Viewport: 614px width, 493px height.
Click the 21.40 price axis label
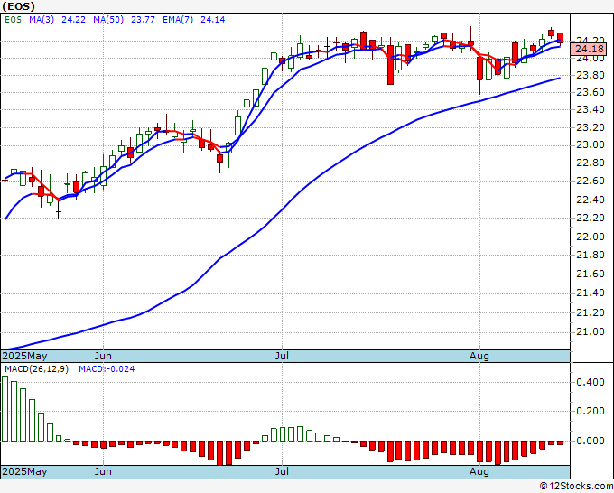(591, 293)
